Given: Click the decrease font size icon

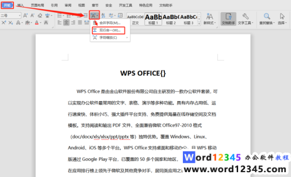Looking at the screenshot, I should pos(32,15).
